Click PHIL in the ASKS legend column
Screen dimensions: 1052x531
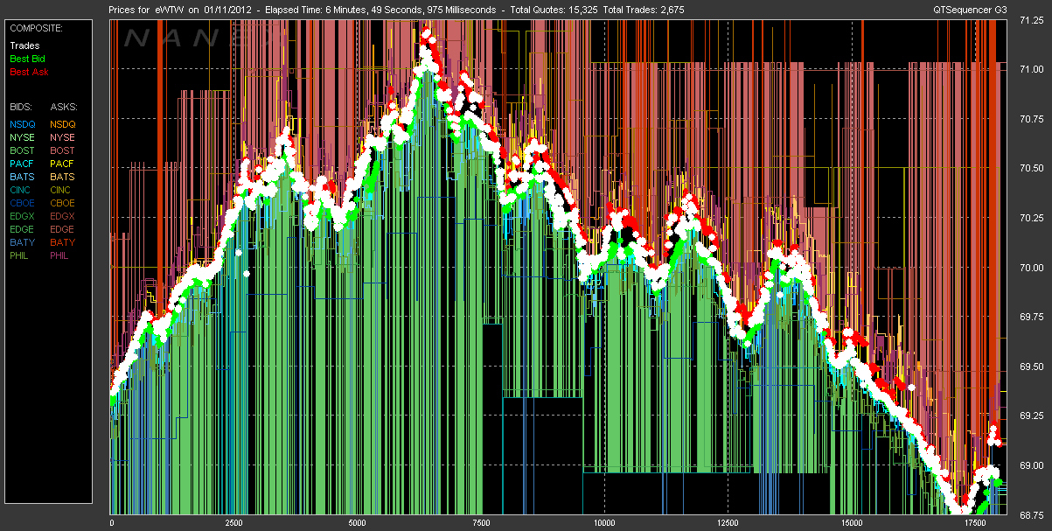59,255
